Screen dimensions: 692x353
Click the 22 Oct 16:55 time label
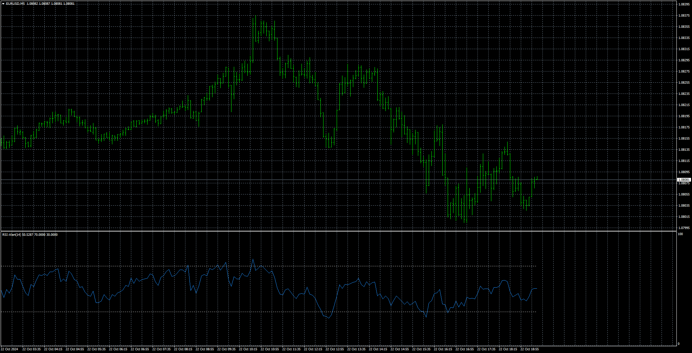(465, 349)
